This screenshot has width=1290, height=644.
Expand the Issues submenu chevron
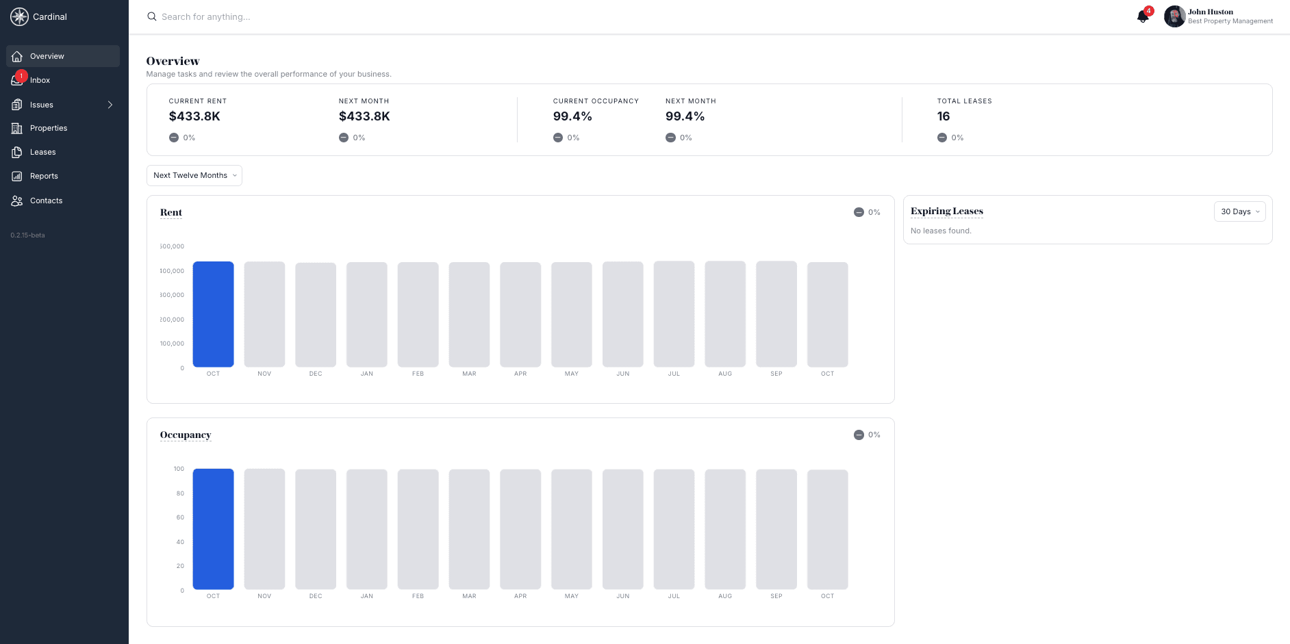(x=110, y=104)
